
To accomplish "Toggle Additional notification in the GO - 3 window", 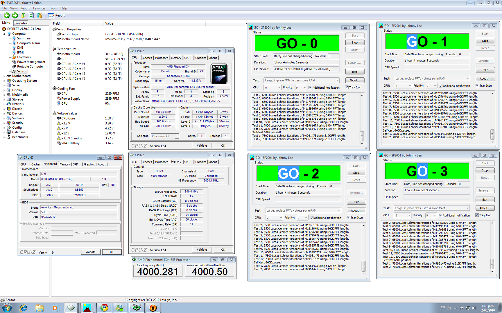I will (x=440, y=215).
